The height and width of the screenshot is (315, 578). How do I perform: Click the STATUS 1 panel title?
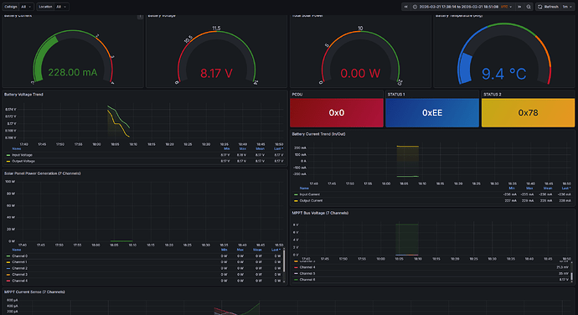pyautogui.click(x=396, y=95)
